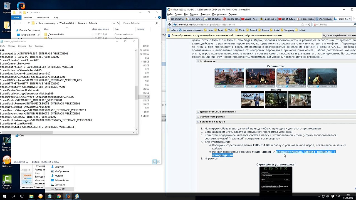Open Google Chrome from the taskbar
Image resolution: width=356 pixels, height=200 pixels.
[x=59, y=196]
